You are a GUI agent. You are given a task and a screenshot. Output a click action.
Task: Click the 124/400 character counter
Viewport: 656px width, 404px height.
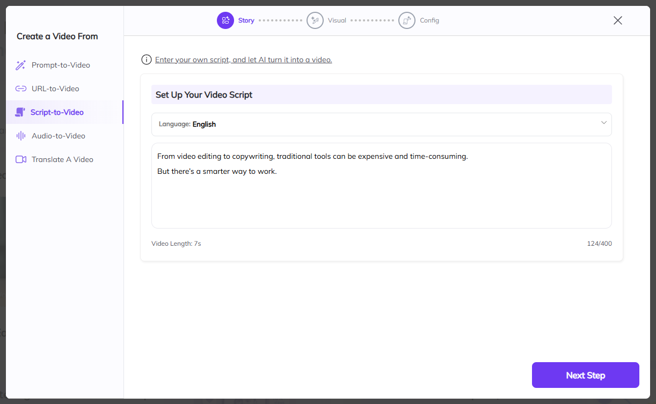(x=599, y=244)
